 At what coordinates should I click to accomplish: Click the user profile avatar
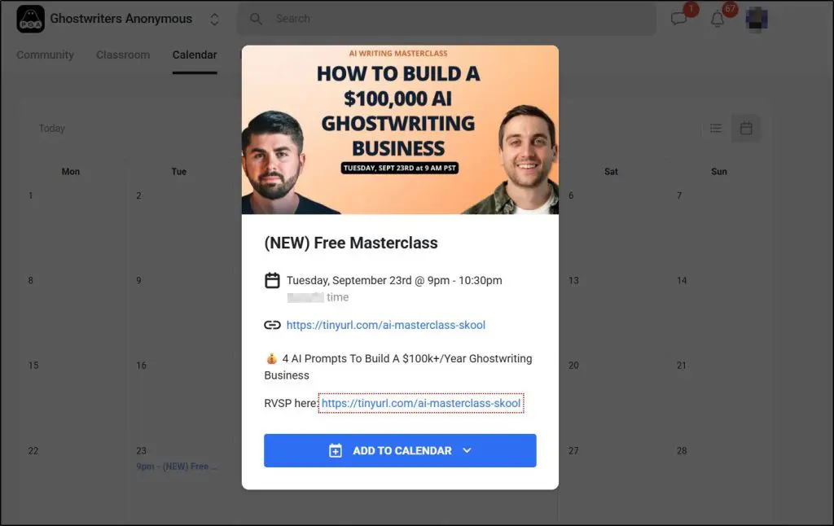pos(757,20)
